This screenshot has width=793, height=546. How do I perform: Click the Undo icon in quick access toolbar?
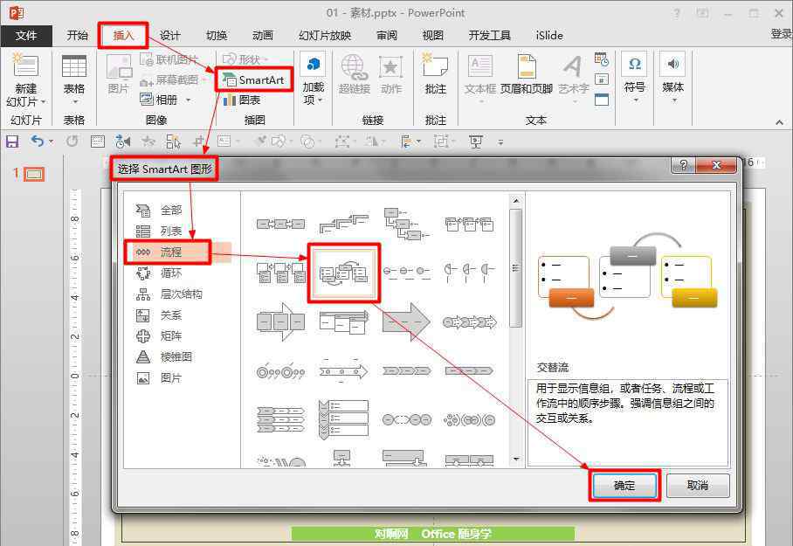pyautogui.click(x=37, y=142)
